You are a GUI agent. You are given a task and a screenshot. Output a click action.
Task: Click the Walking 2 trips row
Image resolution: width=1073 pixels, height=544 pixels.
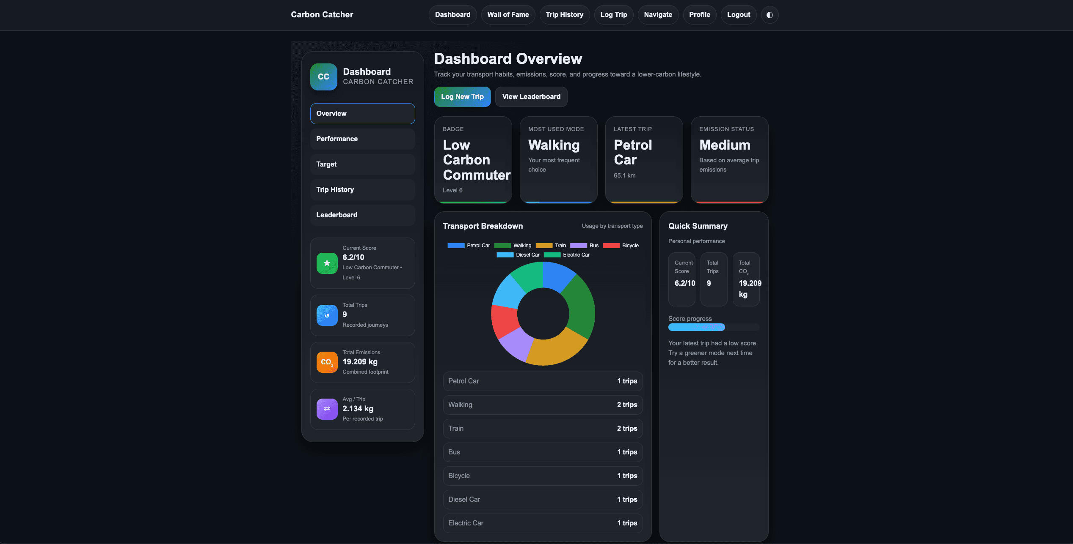point(543,405)
